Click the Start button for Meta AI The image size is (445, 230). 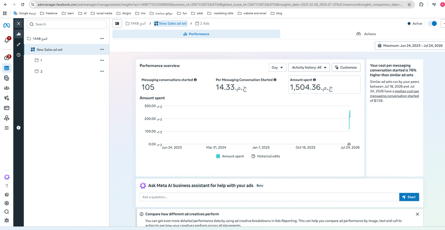[409, 197]
